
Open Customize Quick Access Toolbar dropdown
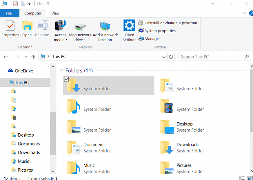pyautogui.click(x=29, y=4)
